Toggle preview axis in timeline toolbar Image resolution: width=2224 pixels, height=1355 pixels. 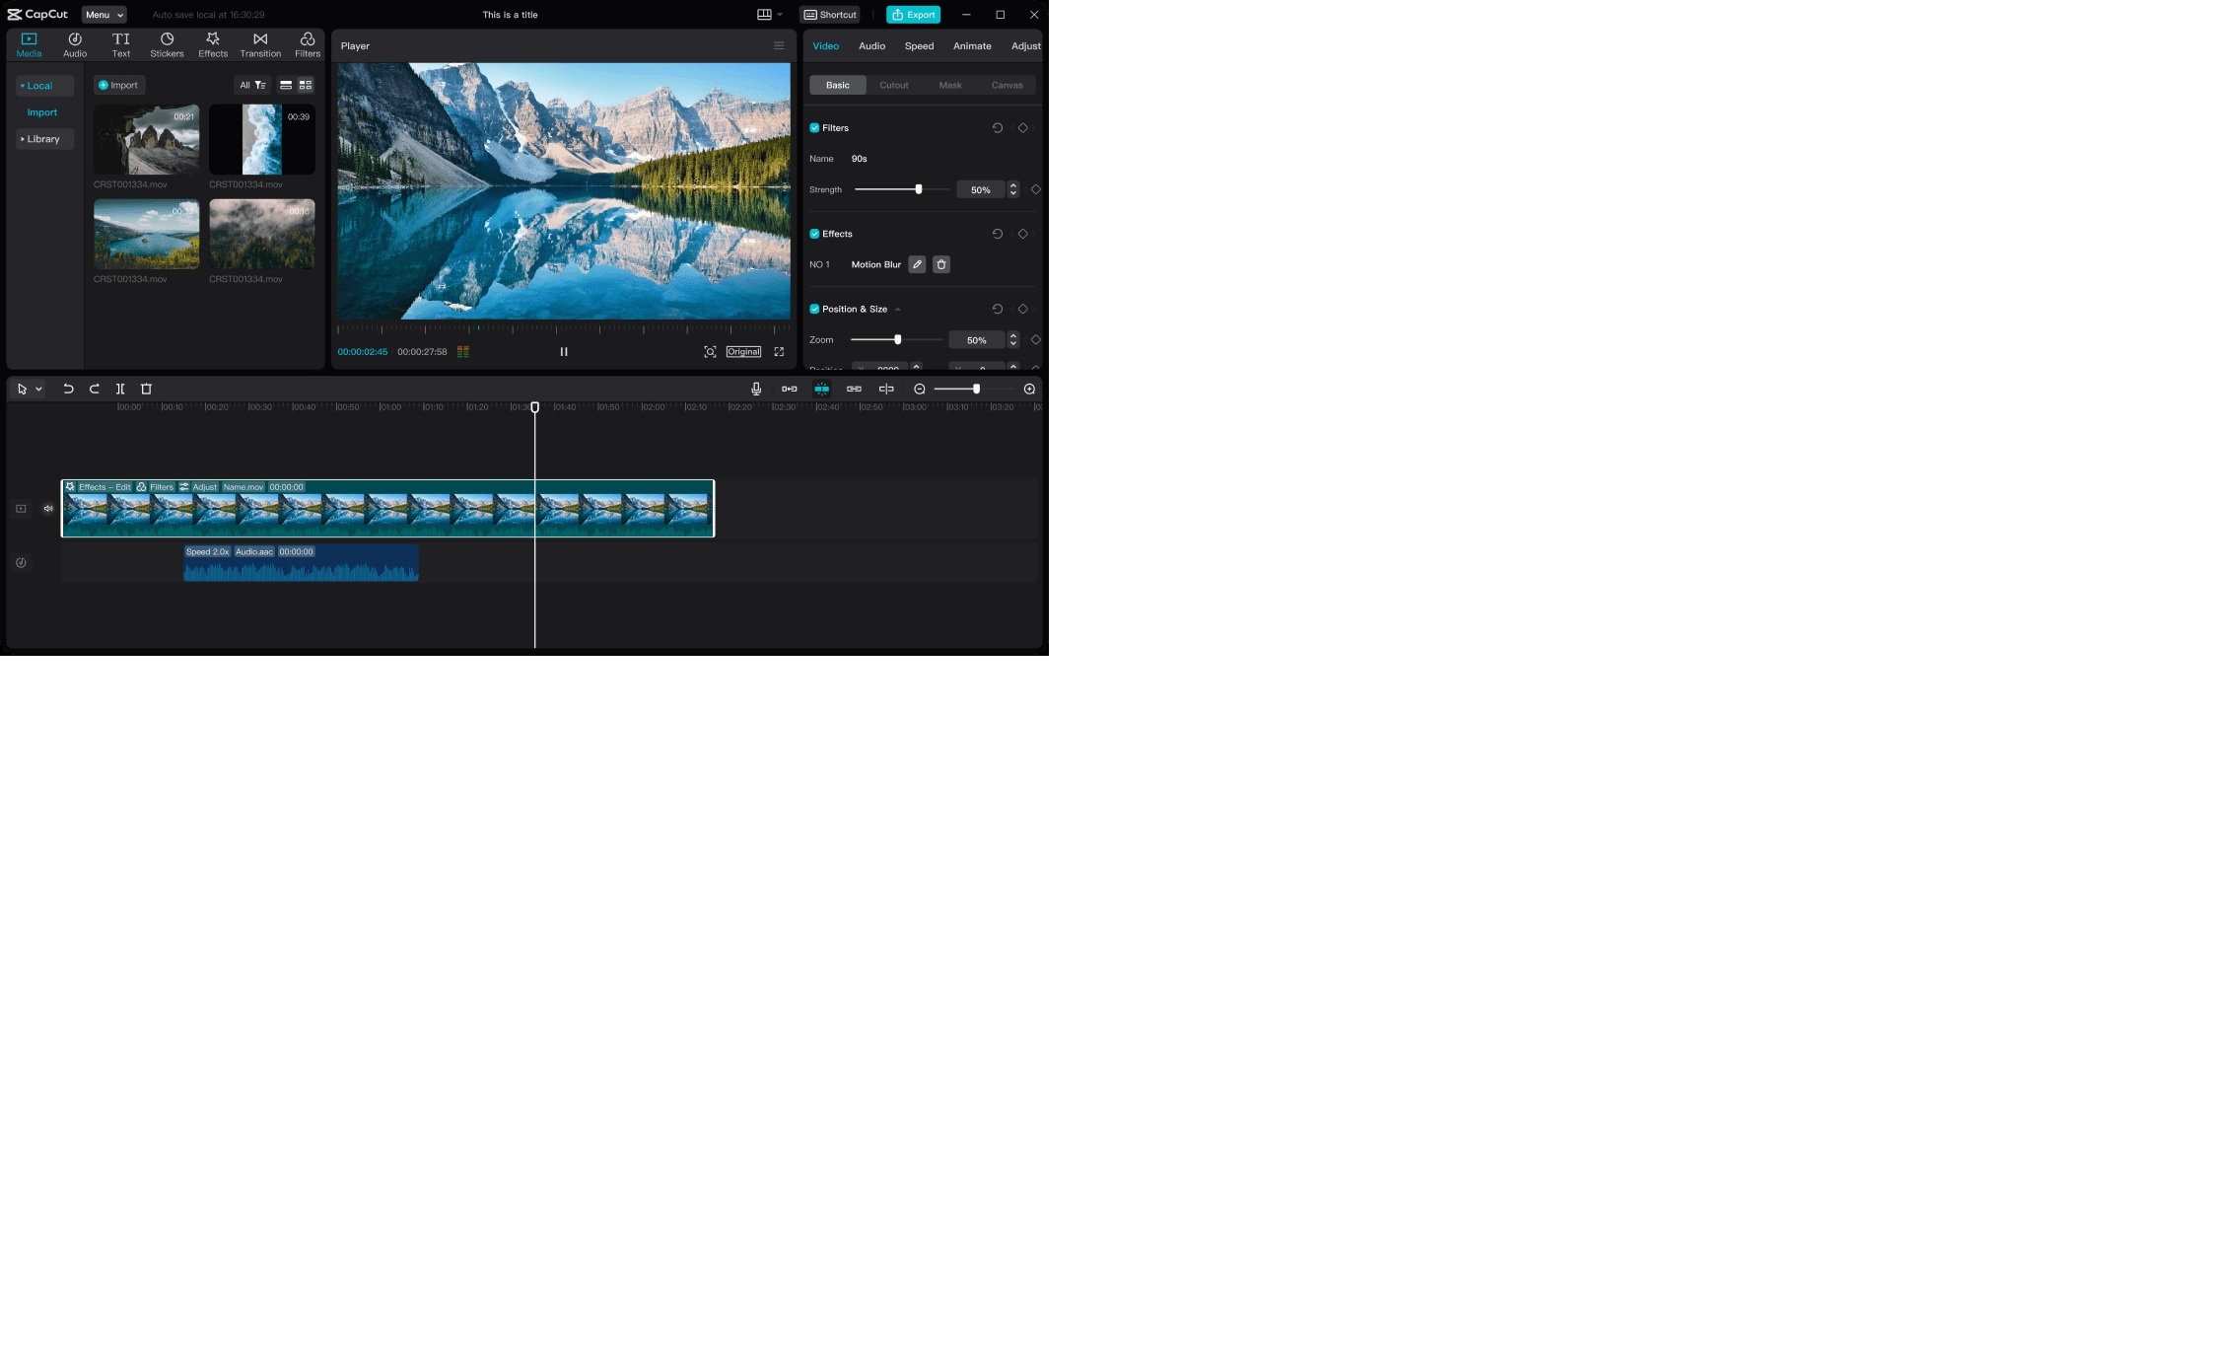[x=886, y=389]
